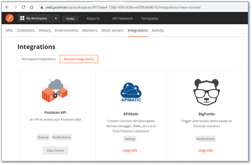Click the padlock icon in the address bar
This screenshot has width=252, height=165.
click(x=42, y=7)
